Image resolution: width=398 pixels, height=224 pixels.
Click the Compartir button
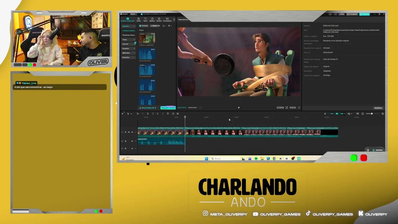tap(353, 14)
